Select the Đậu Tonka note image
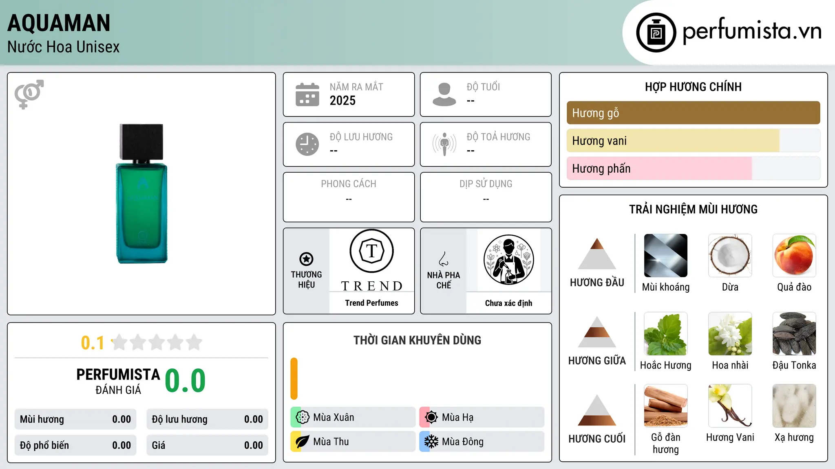The height and width of the screenshot is (469, 835). coord(794,334)
